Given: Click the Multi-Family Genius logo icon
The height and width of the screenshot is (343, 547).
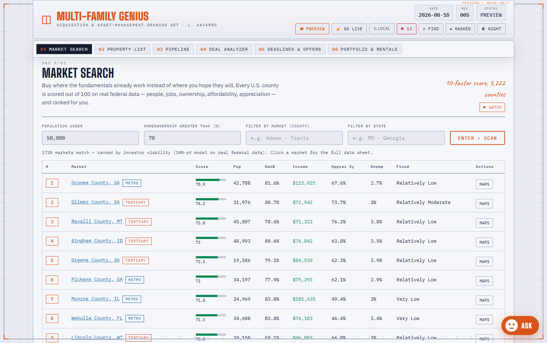Looking at the screenshot, I should (46, 20).
